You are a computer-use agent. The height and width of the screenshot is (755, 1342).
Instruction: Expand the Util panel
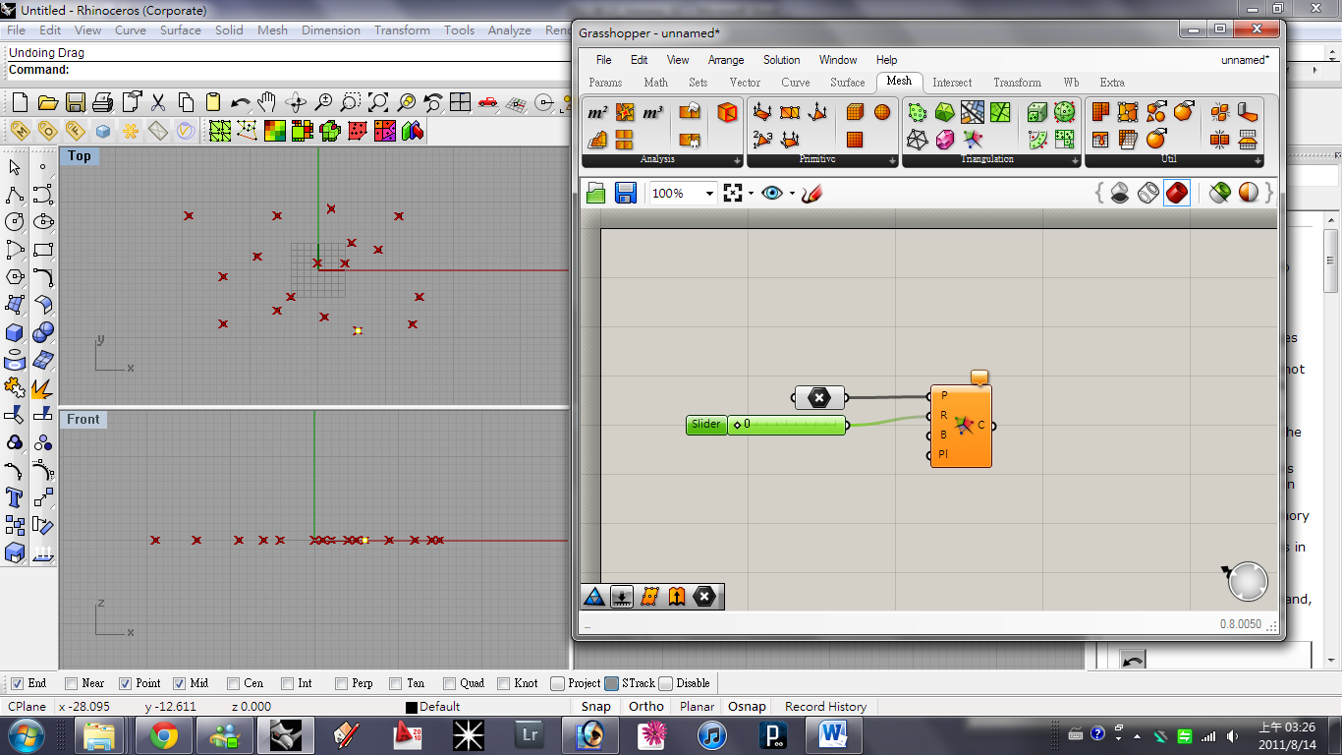(1258, 160)
